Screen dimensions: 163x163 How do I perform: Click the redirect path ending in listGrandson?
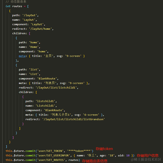coord(74,120)
